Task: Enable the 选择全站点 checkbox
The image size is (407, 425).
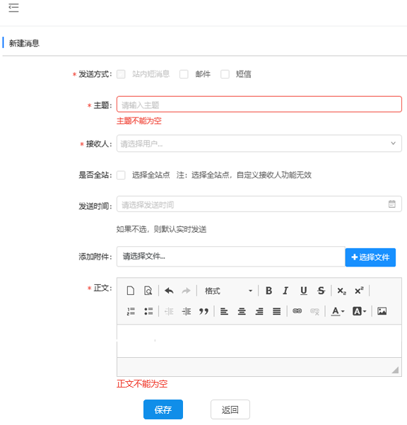Action: tap(121, 175)
